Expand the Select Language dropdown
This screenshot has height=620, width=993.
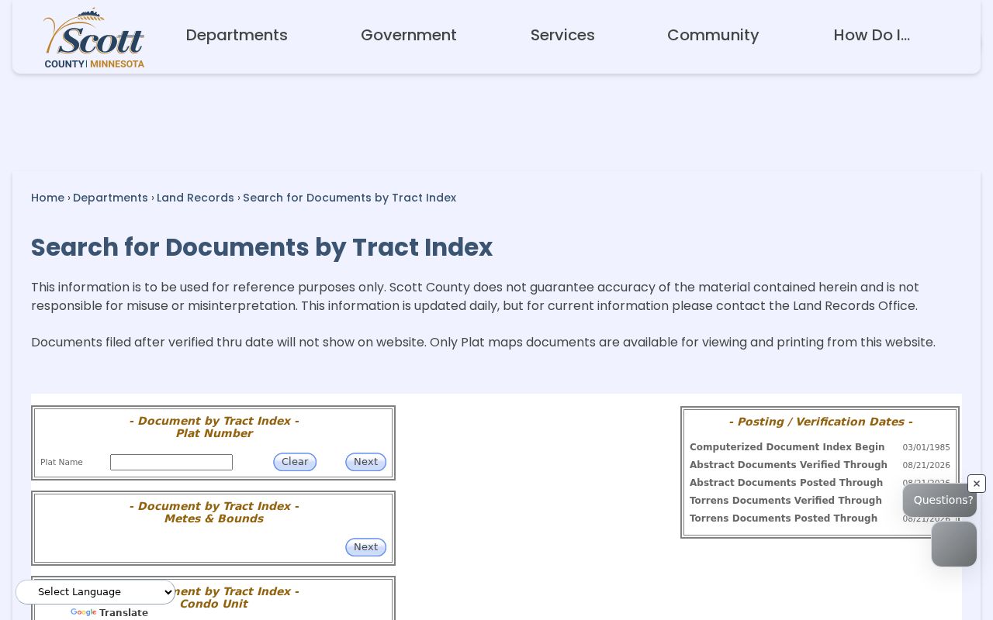(x=95, y=592)
